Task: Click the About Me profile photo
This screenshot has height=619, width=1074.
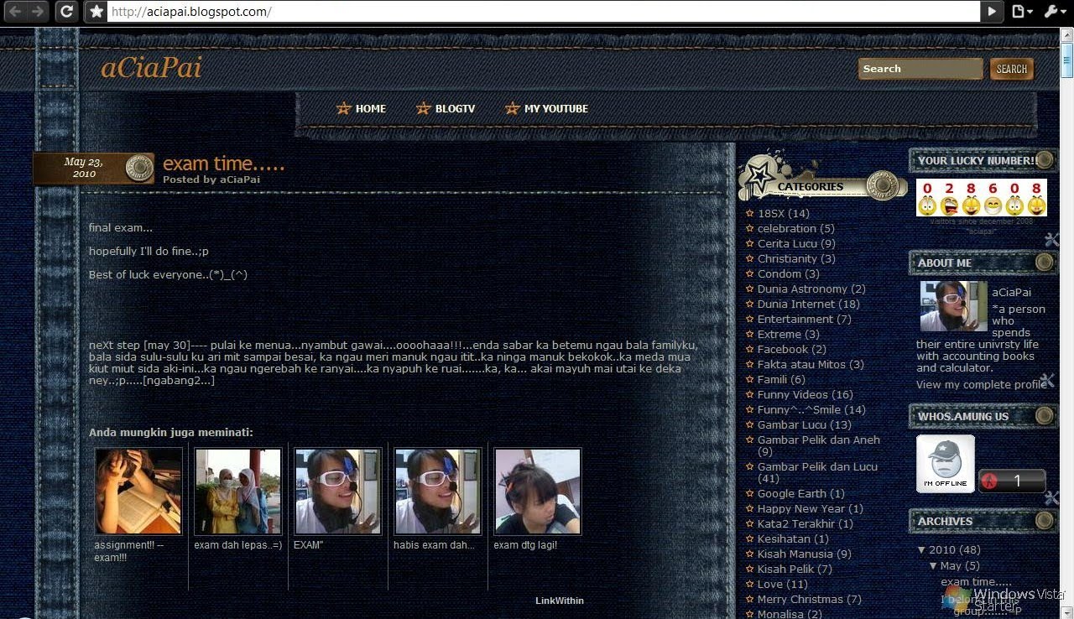Action: [953, 306]
